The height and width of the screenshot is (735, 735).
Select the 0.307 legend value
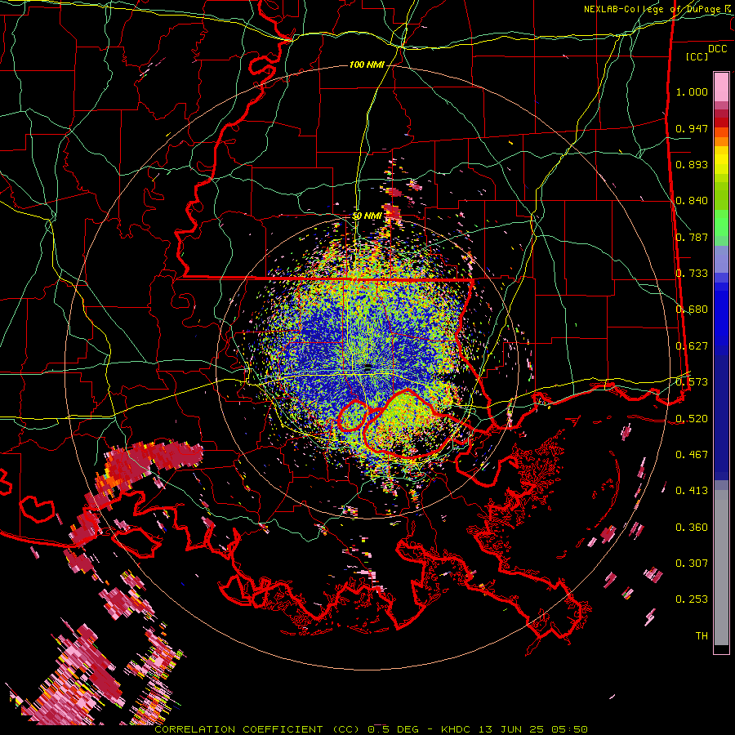[692, 563]
